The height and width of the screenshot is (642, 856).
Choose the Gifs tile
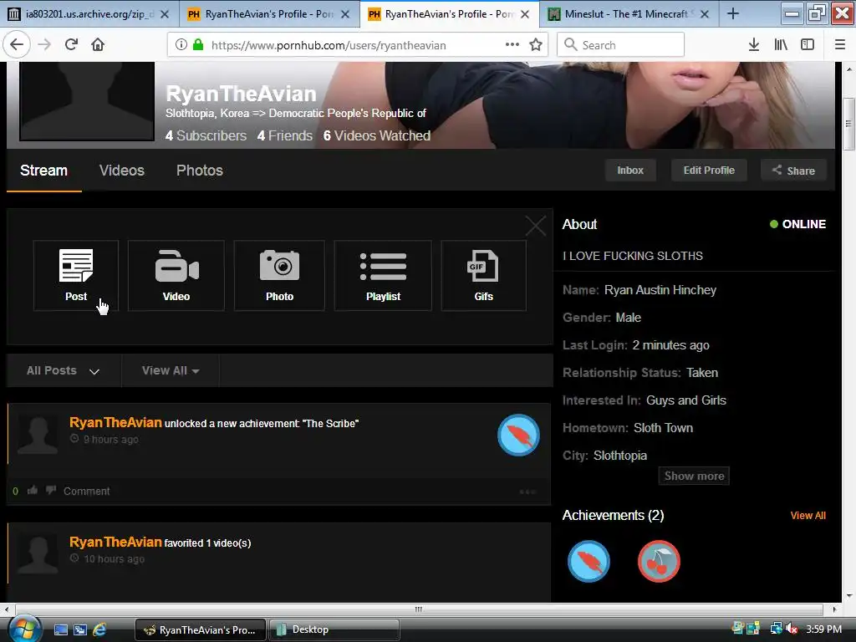[484, 276]
